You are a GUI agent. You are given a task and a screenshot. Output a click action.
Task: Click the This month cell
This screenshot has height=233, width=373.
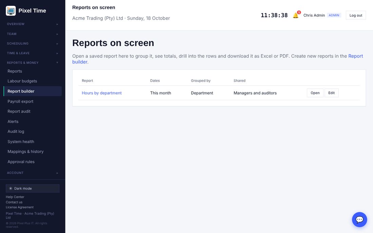[161, 93]
